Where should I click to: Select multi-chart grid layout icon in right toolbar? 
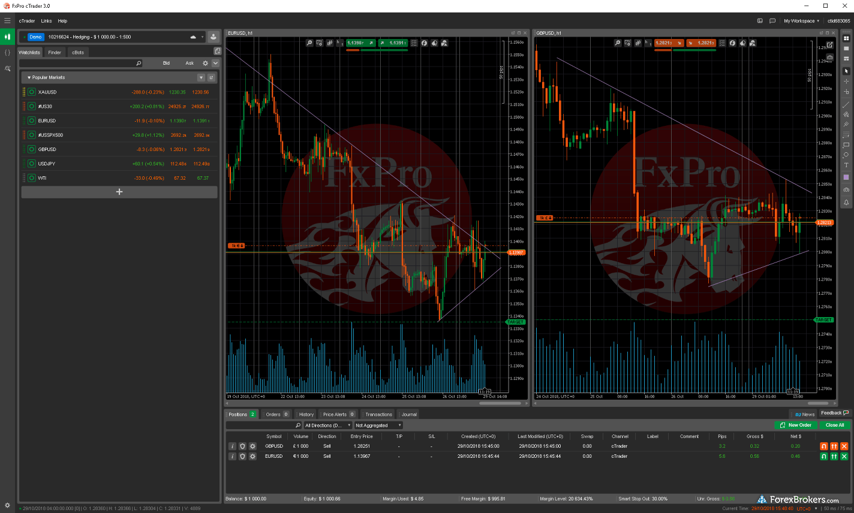click(x=846, y=38)
